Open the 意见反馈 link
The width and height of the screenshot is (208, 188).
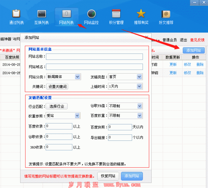[x=197, y=40]
